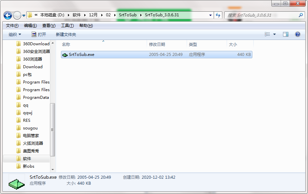This screenshot has width=308, height=194.
Task: Click the folder icon next to sougou
Action: click(x=18, y=128)
